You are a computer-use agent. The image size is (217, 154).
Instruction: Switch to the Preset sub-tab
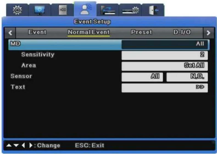pos(141,32)
